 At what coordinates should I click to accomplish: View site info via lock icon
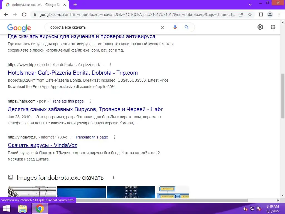point(35,14)
